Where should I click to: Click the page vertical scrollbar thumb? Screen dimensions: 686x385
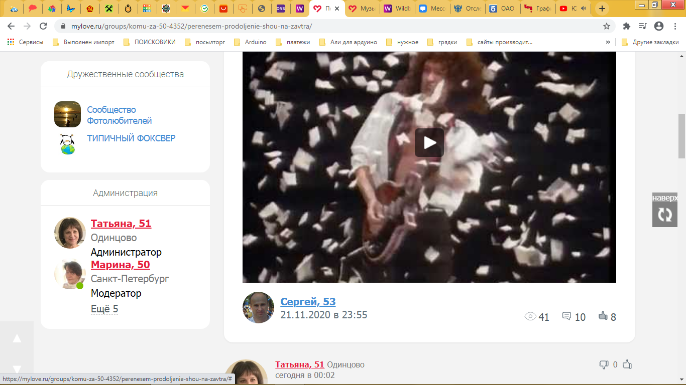tap(681, 136)
